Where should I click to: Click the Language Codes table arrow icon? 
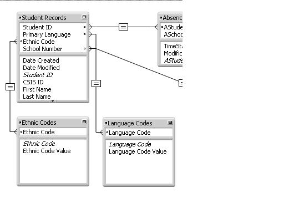[106, 123]
